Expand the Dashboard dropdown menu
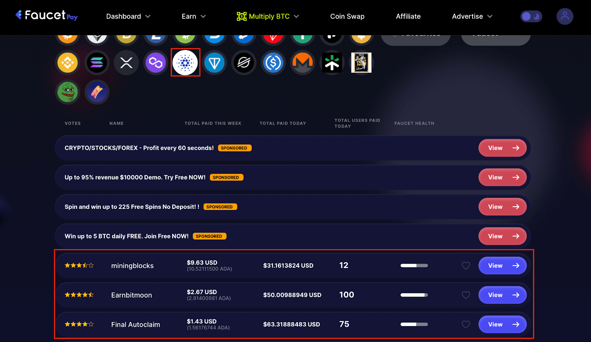The height and width of the screenshot is (342, 591). [x=128, y=16]
